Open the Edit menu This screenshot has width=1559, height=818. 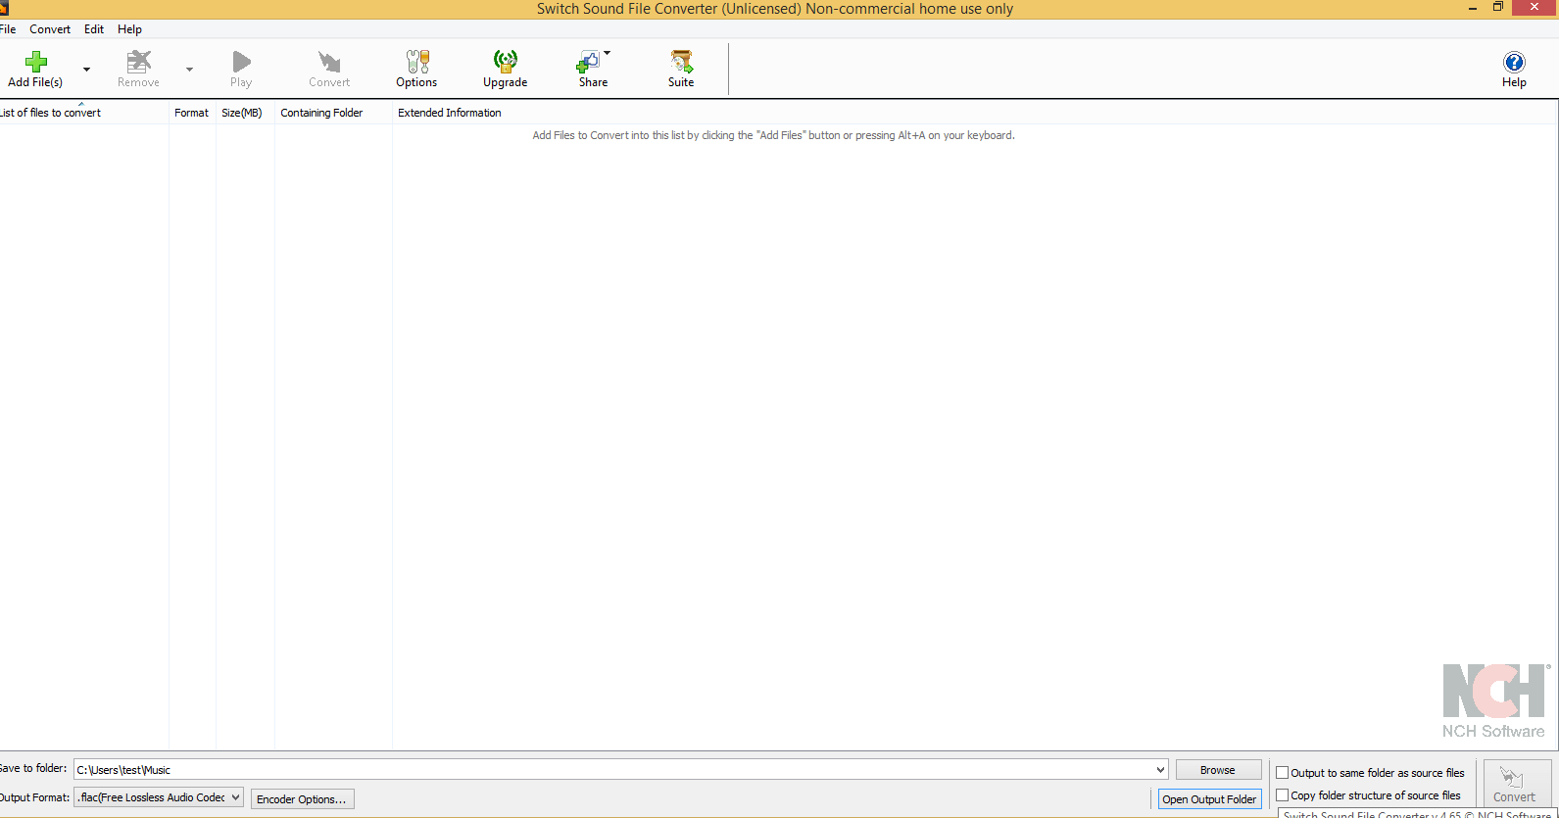[x=94, y=29]
